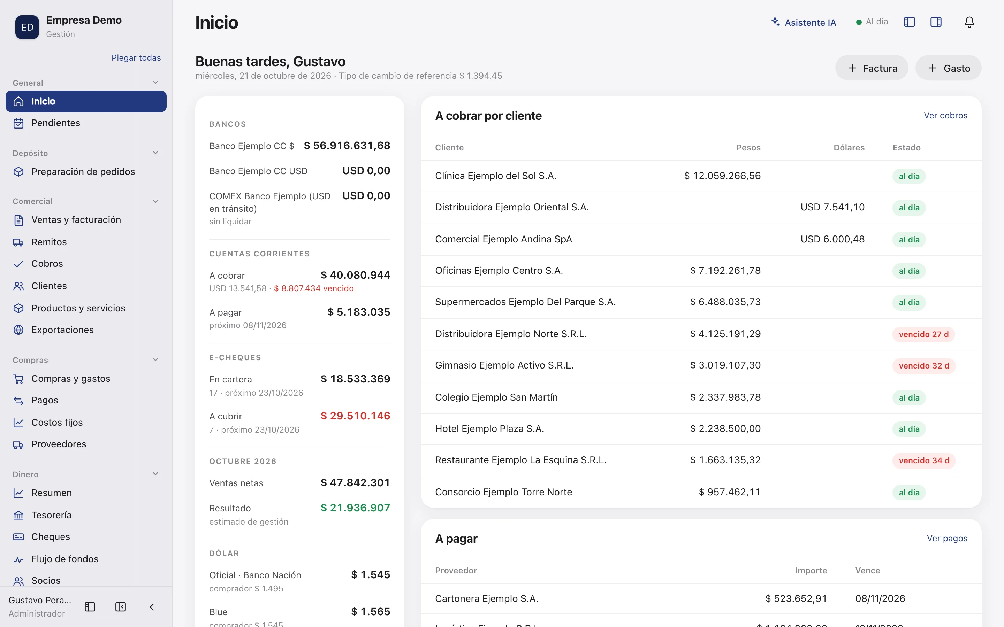
Task: Collapse the General section chevron
Action: (155, 83)
